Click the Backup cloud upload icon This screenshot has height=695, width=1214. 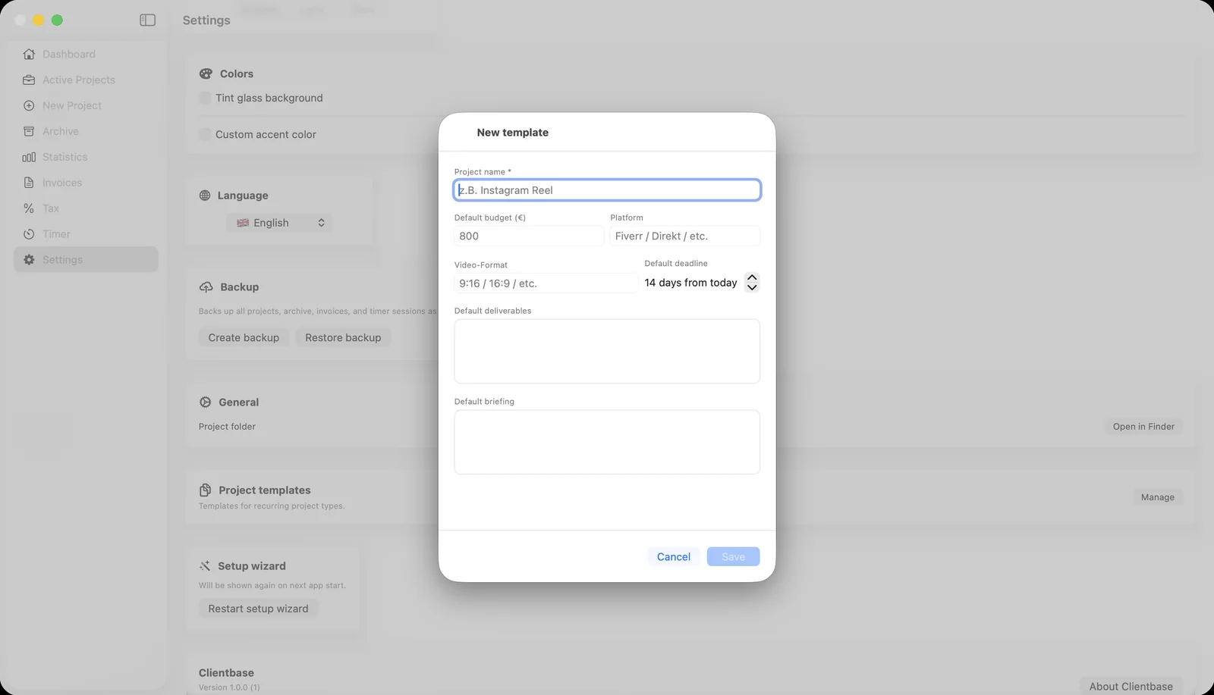(x=206, y=287)
